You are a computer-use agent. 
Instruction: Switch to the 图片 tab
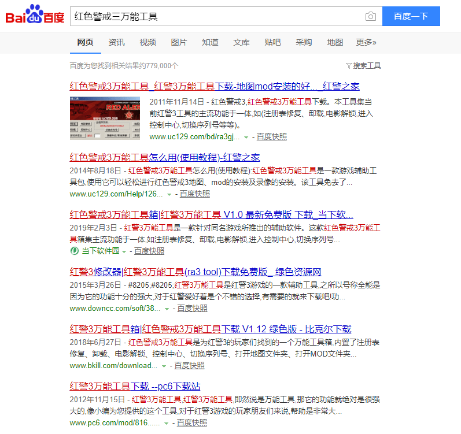[x=179, y=42]
